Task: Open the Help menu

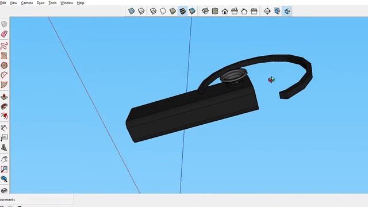Action: tap(80, 3)
